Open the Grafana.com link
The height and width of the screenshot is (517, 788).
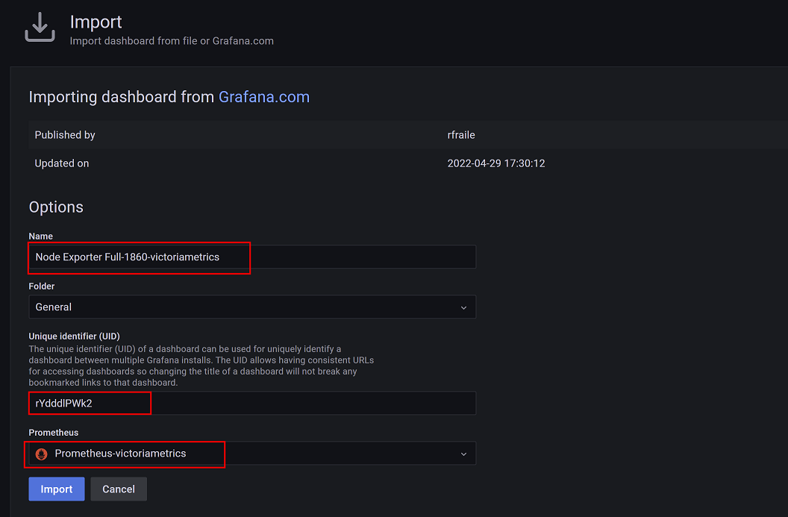click(x=263, y=97)
